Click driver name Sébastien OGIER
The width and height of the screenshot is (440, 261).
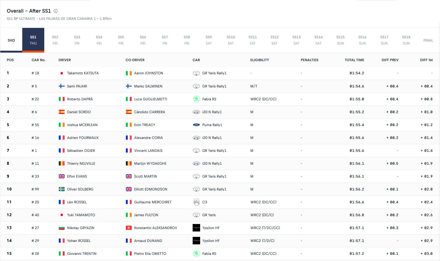point(81,150)
